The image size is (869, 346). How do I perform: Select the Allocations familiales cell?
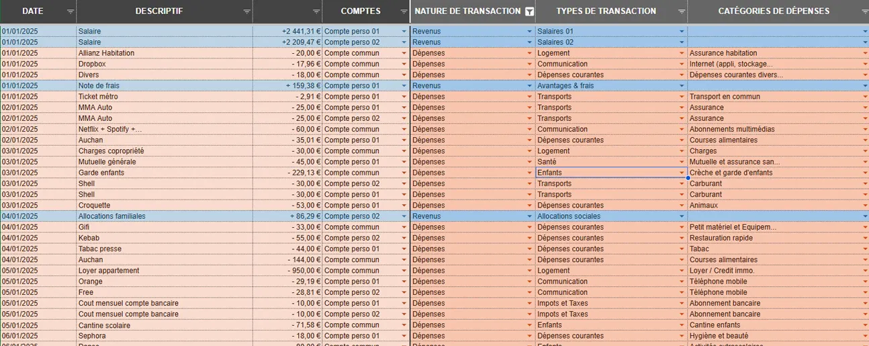(x=165, y=216)
